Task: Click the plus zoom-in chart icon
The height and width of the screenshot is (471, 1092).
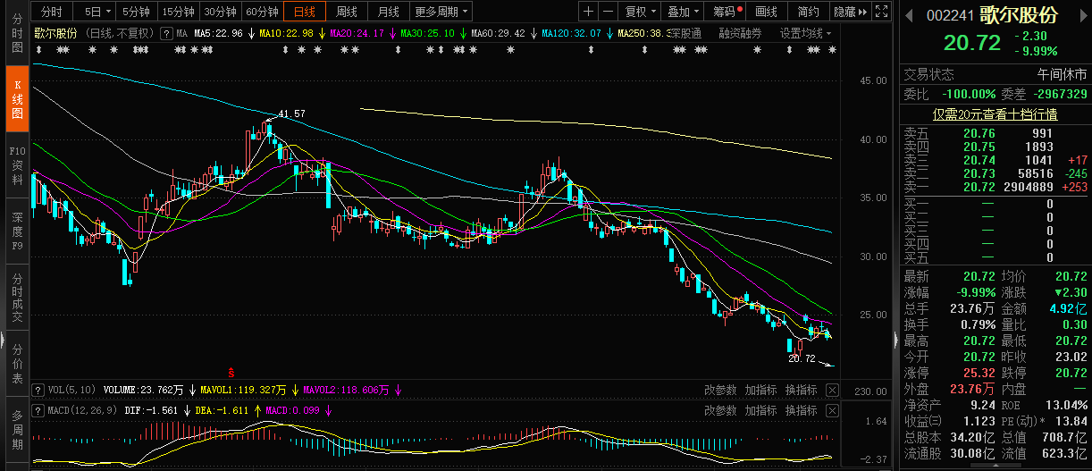Action: click(x=588, y=12)
